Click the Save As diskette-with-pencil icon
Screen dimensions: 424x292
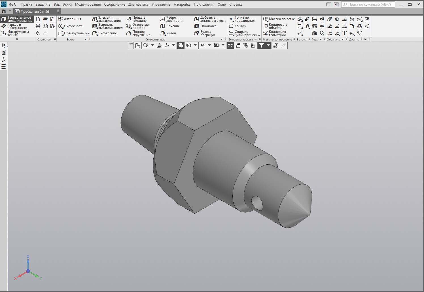[x=53, y=26]
